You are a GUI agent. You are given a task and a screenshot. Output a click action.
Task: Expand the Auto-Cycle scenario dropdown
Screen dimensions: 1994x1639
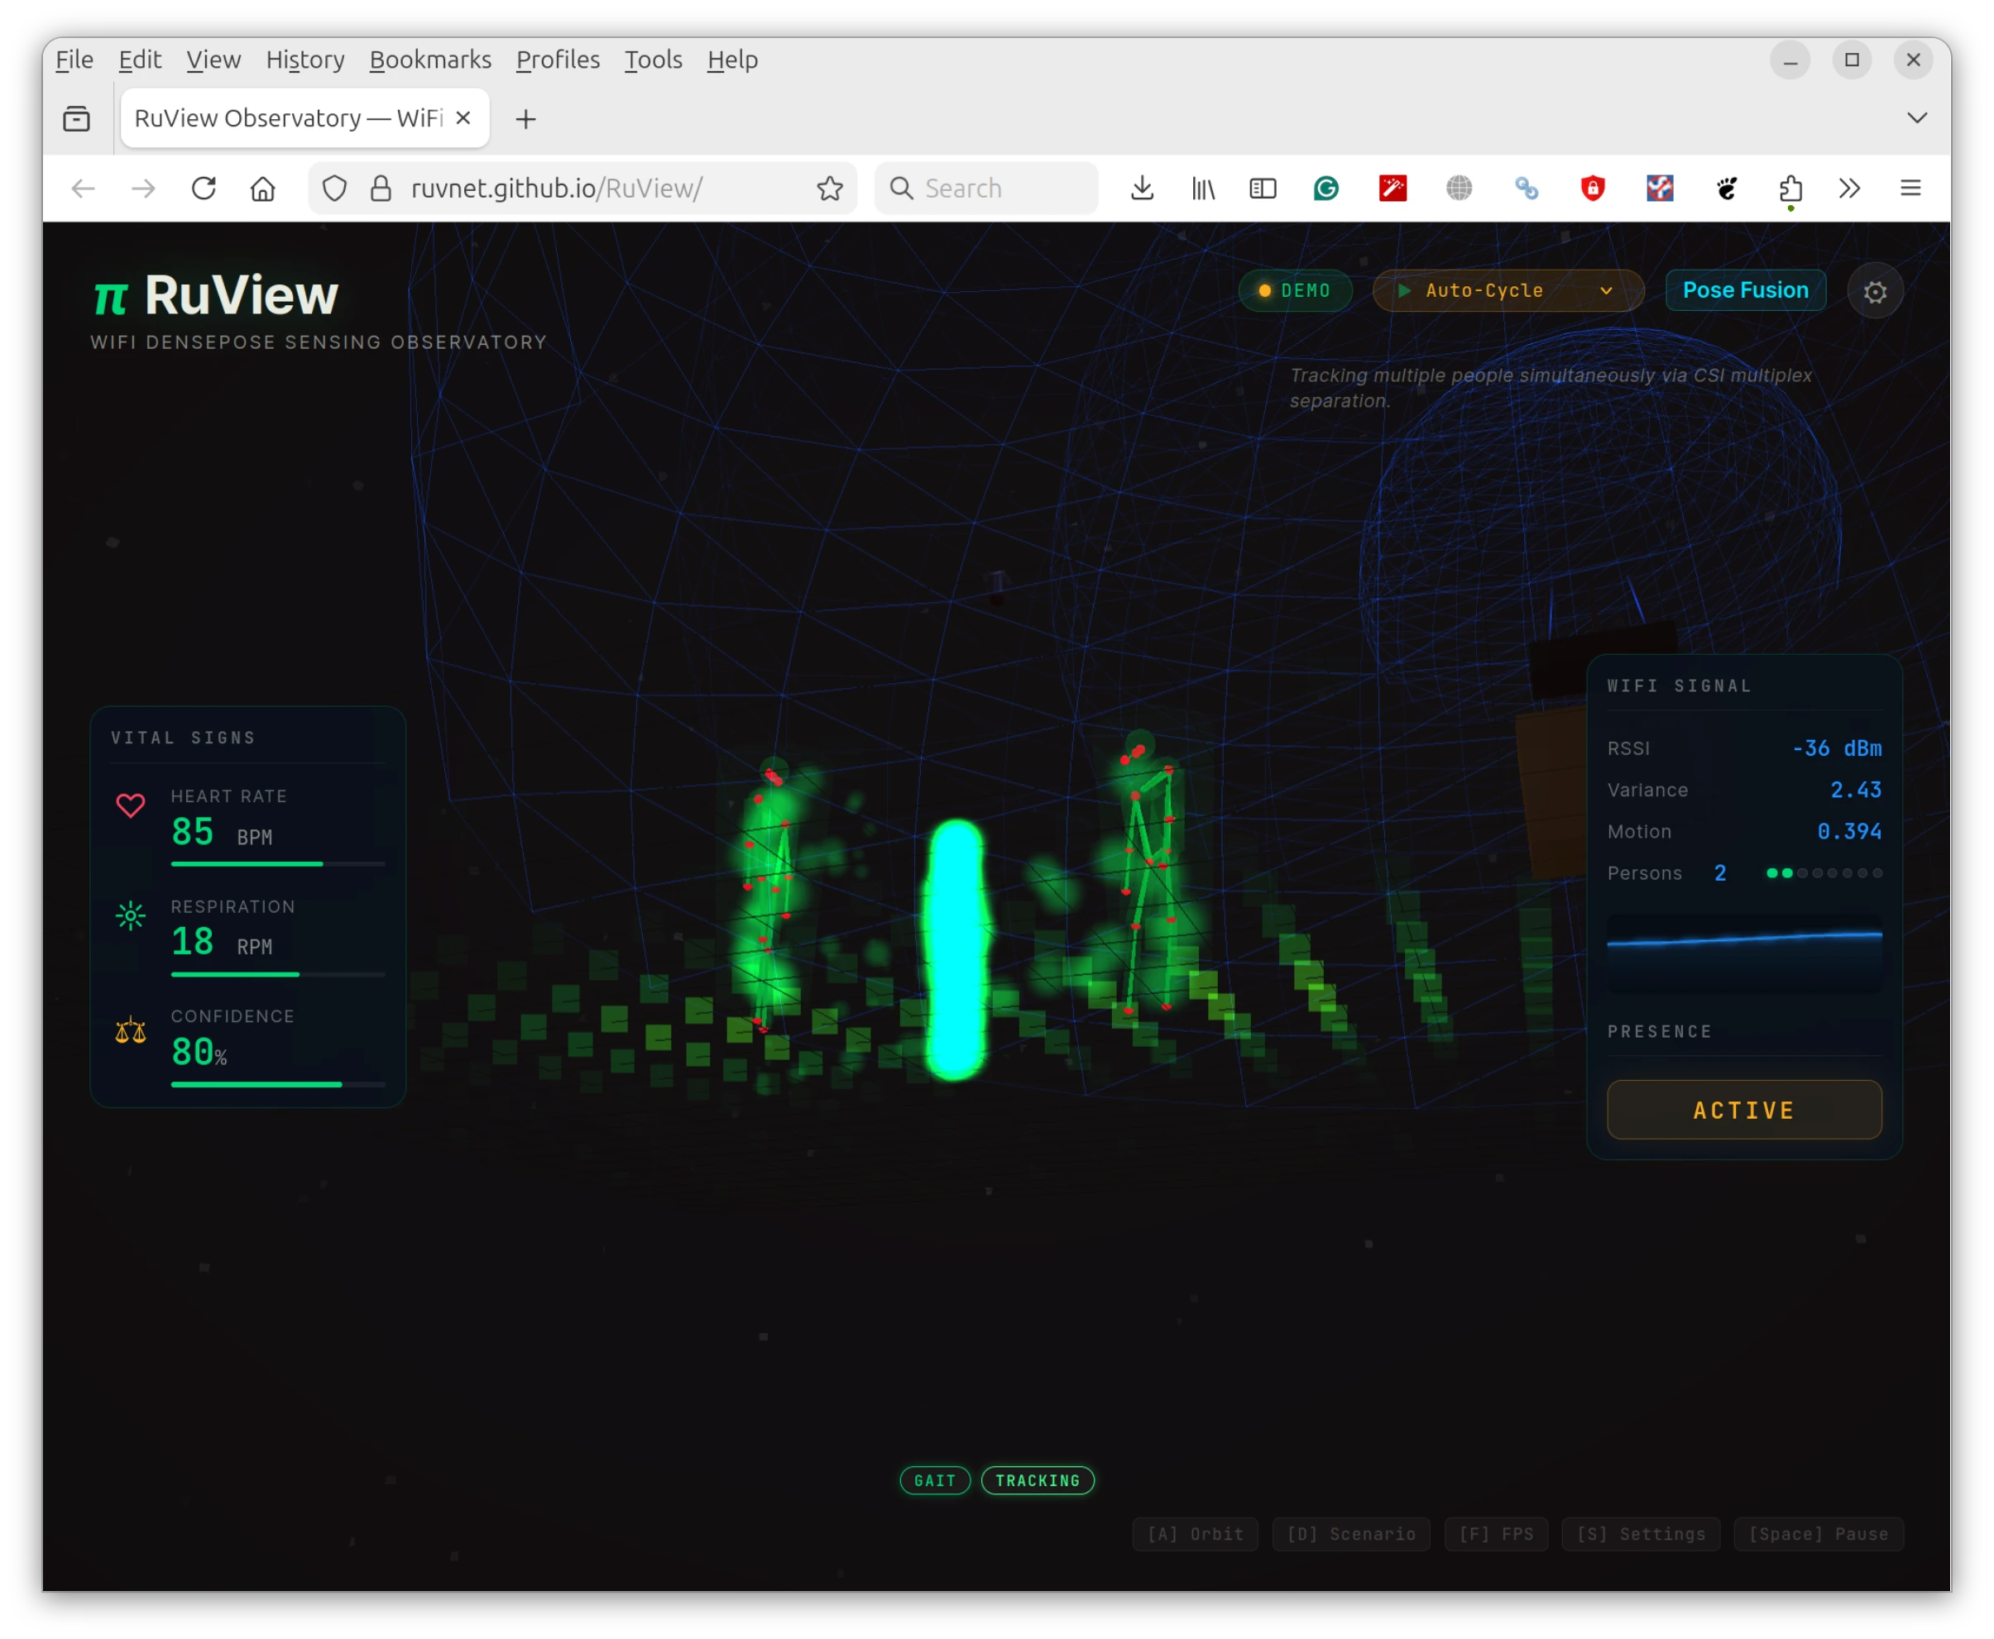(x=1507, y=291)
